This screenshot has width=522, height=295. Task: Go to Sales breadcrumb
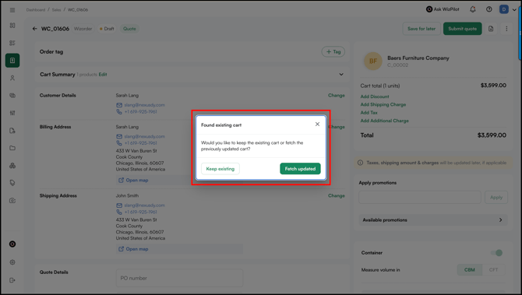tap(56, 10)
